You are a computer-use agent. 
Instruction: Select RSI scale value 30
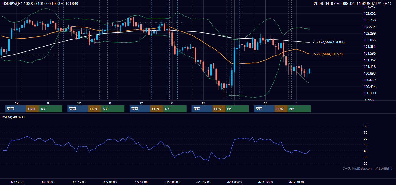tap(365, 157)
